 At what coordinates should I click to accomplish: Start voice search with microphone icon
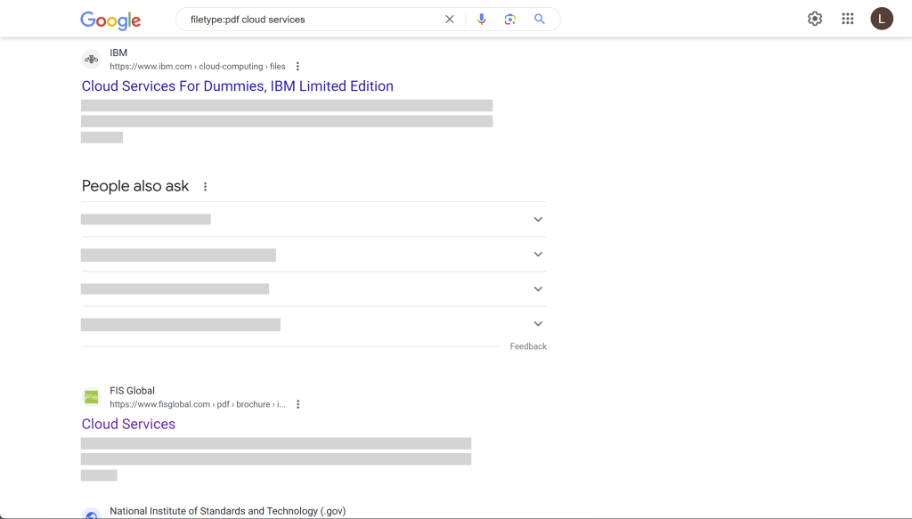(482, 20)
